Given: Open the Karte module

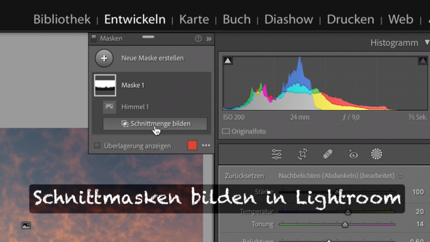Looking at the screenshot, I should click(194, 20).
